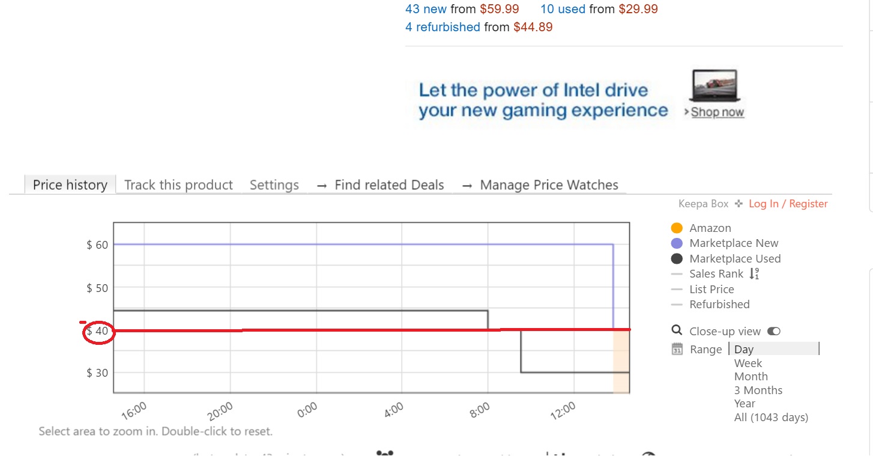Select the Week range option
The width and height of the screenshot is (873, 456).
[748, 363]
